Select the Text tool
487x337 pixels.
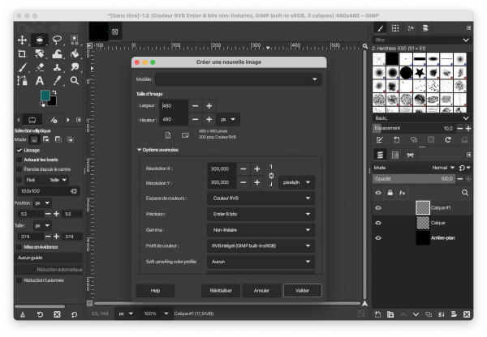pos(40,81)
